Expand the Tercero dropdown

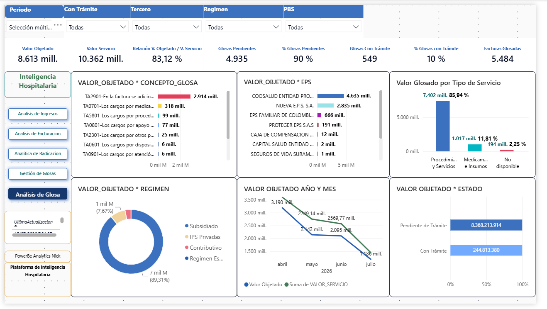[167, 27]
